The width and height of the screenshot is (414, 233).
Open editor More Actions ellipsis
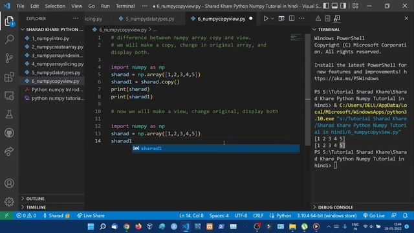pyautogui.click(x=301, y=19)
